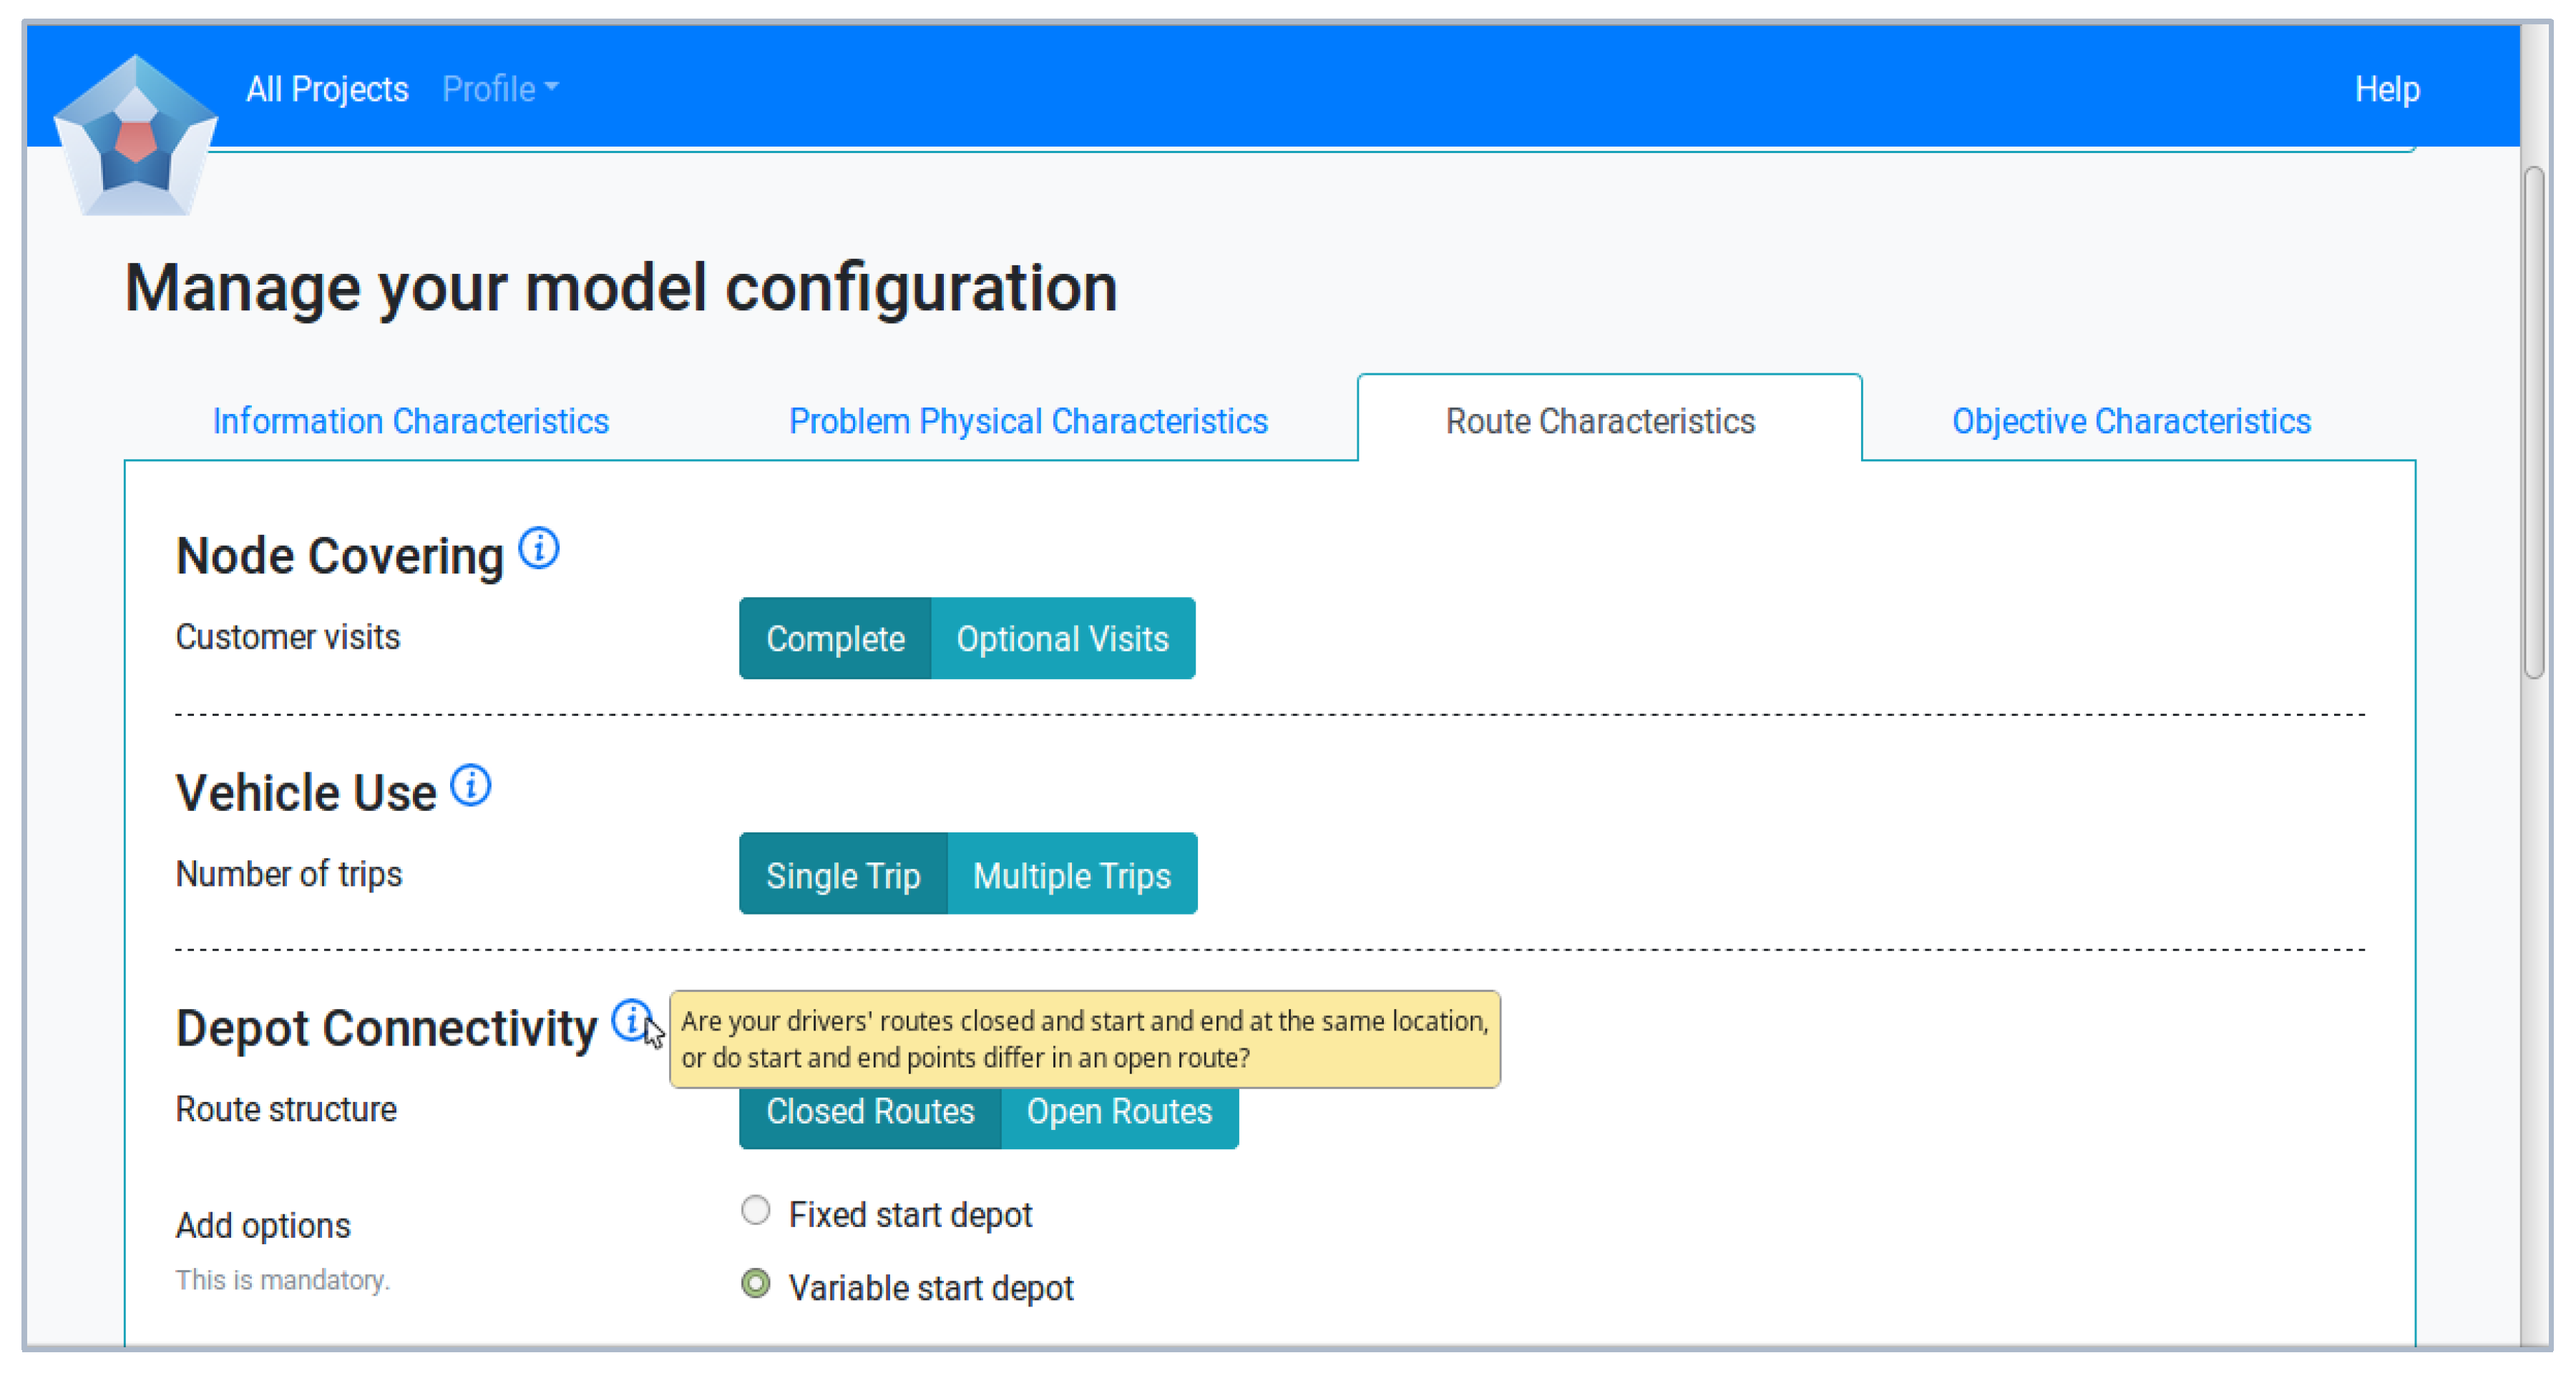
Task: Click the Help link in navbar
Action: (2386, 90)
